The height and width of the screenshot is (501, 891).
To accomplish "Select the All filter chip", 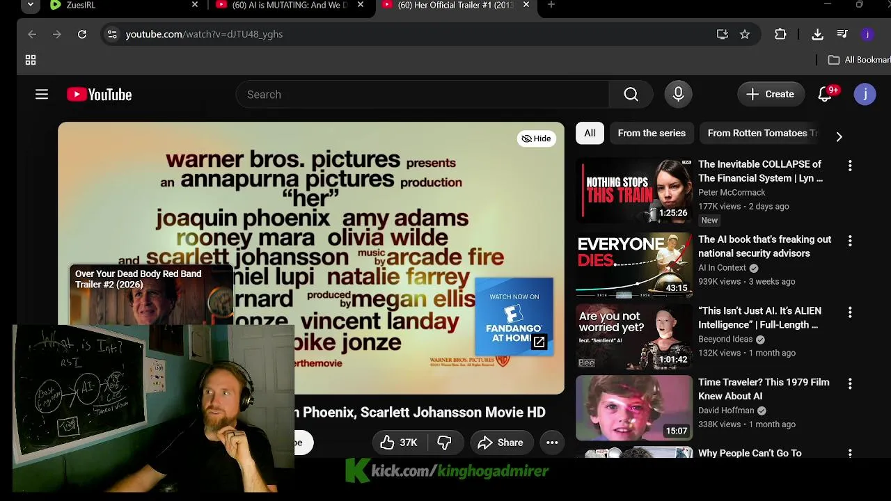I will pyautogui.click(x=590, y=133).
